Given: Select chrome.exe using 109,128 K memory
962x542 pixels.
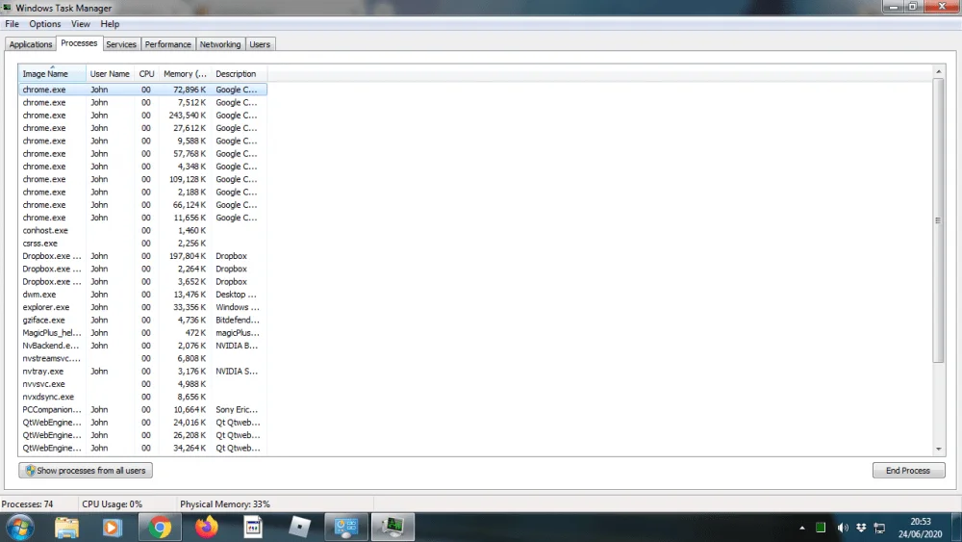Looking at the screenshot, I should pos(142,179).
